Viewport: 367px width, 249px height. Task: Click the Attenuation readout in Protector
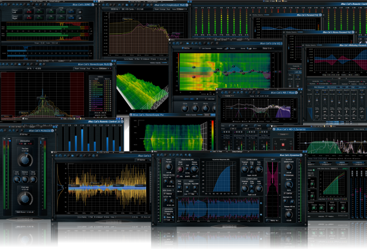click(x=25, y=143)
